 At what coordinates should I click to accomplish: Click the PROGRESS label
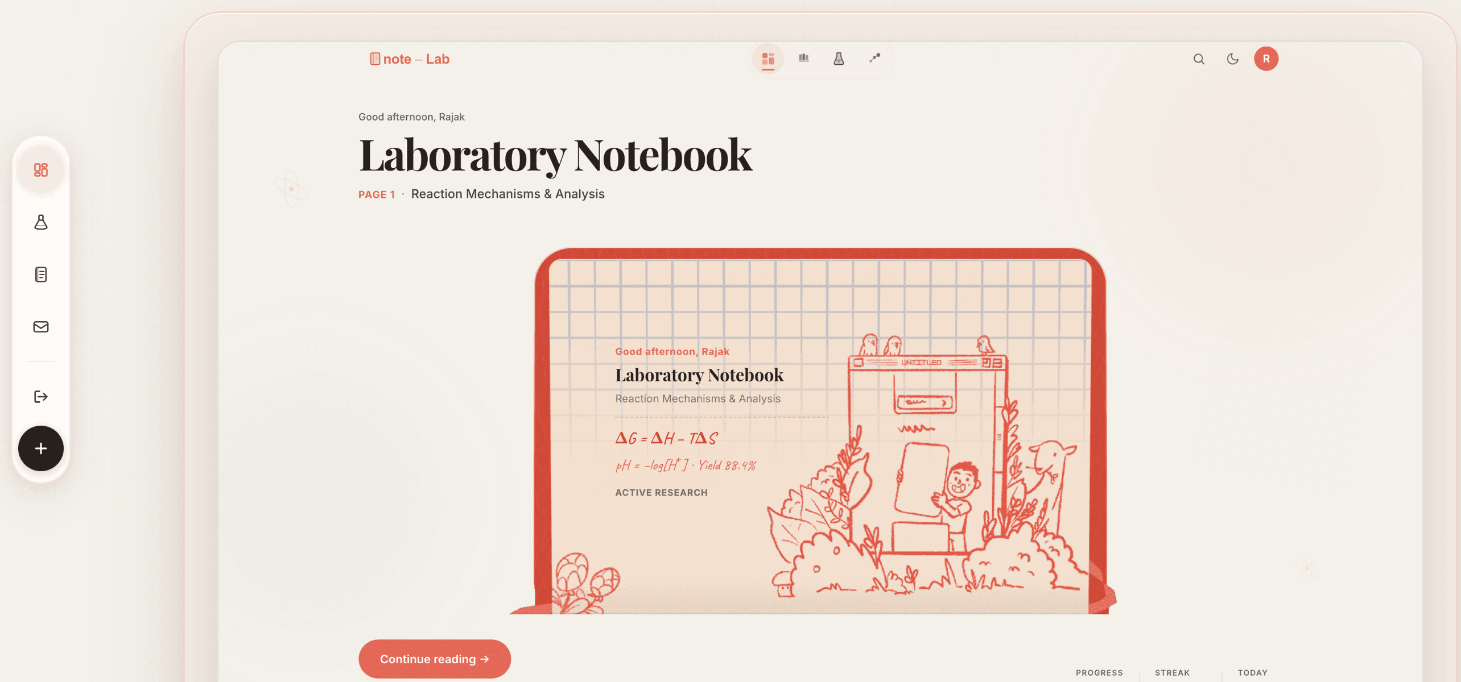tap(1099, 672)
